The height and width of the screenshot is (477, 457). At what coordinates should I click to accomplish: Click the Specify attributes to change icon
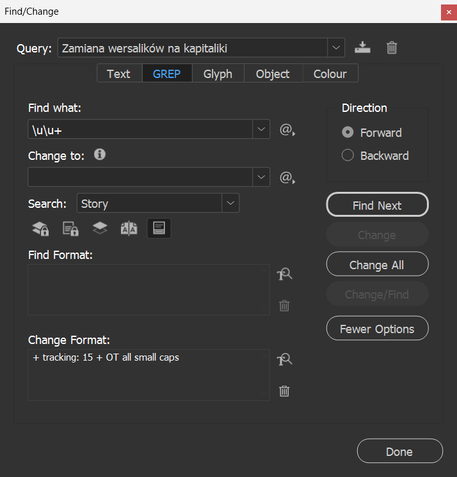point(284,359)
